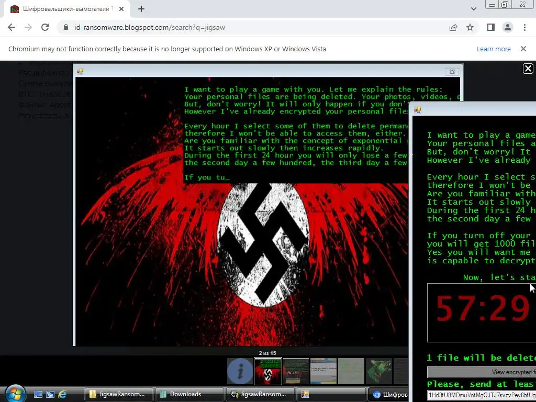Bookmark this page with star icon
This screenshot has height=402, width=536.
point(470,27)
